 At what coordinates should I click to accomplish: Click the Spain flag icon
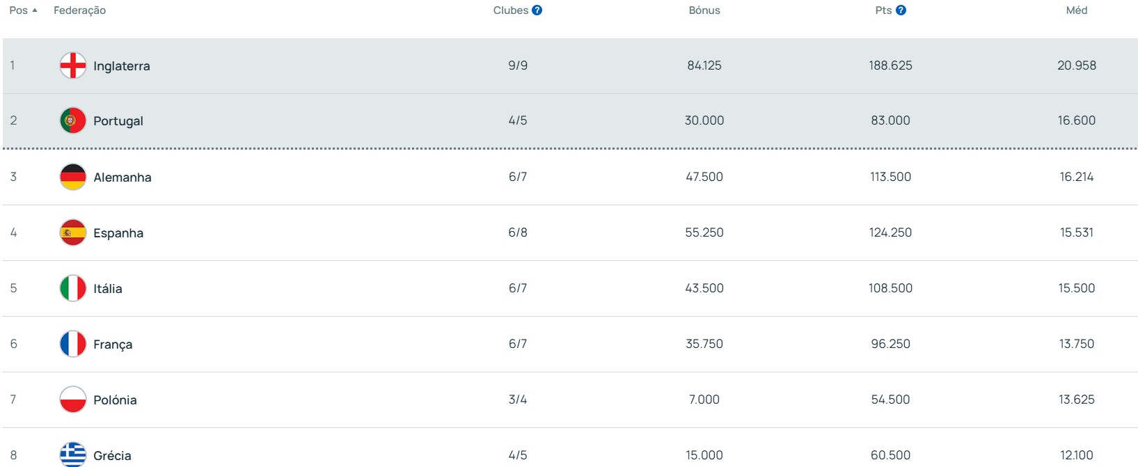73,232
